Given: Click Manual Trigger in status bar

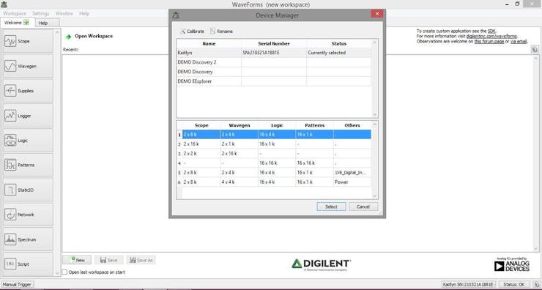Looking at the screenshot, I should (x=17, y=284).
